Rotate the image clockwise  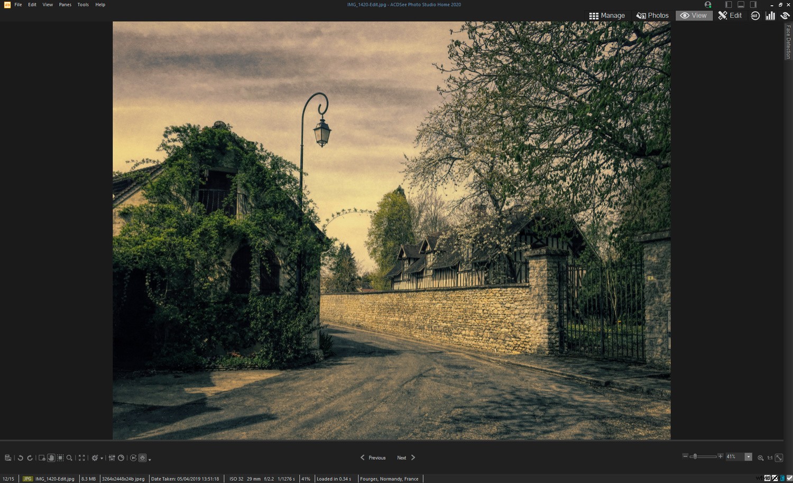coord(30,458)
